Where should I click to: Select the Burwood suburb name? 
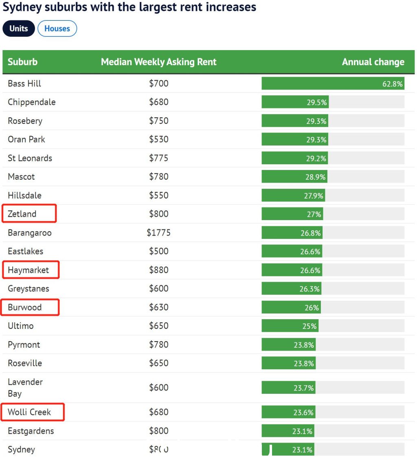pos(24,307)
